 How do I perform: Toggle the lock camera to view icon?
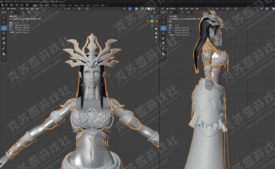pyautogui.click(x=156, y=42)
